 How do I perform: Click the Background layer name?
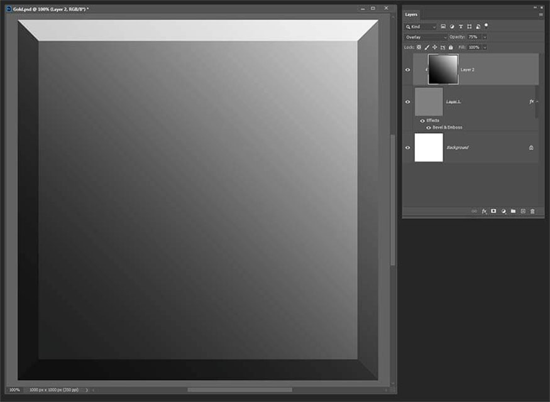coord(458,148)
